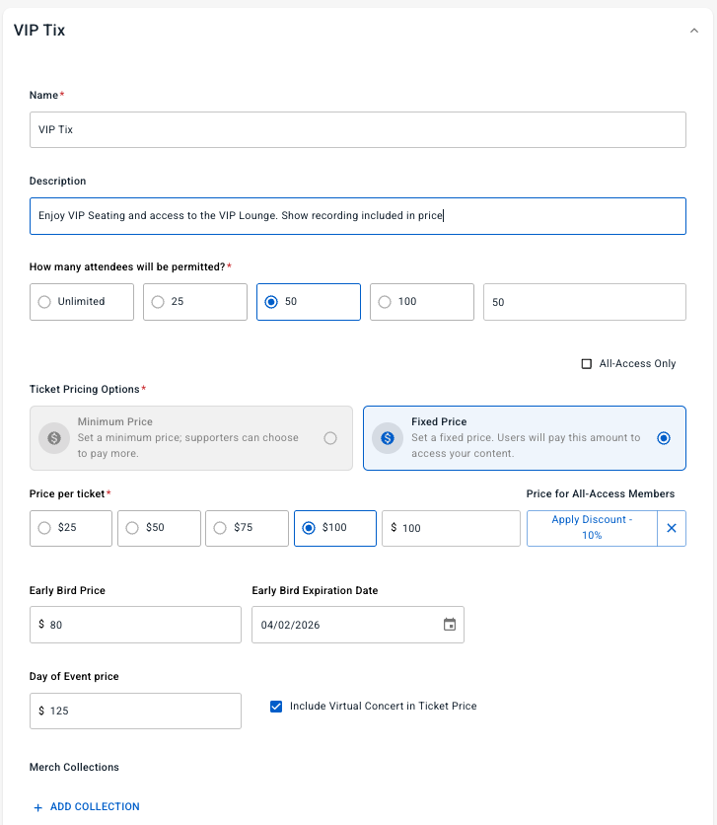This screenshot has width=717, height=825.
Task: Click the Minimum Price dollar icon
Action: pyautogui.click(x=54, y=437)
